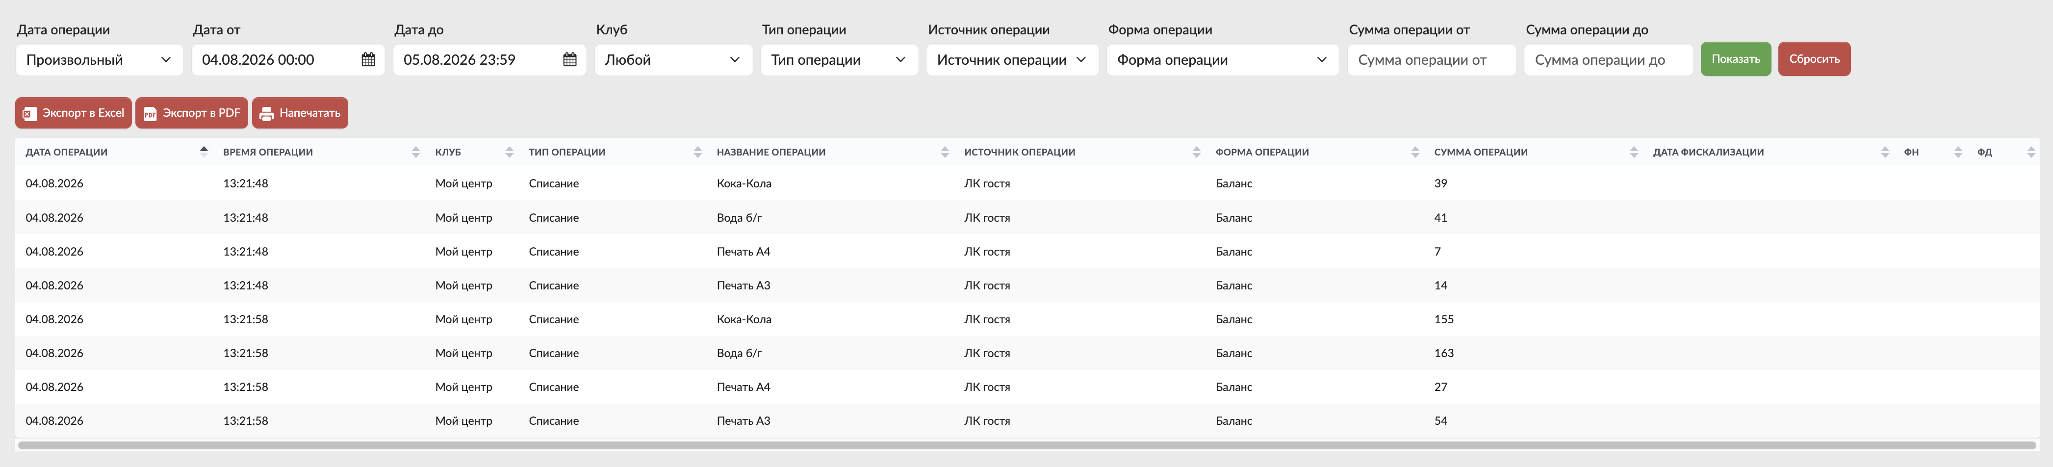Viewport: 2053px width, 467px height.
Task: Sort by Дата фискализации column
Action: click(x=1885, y=152)
